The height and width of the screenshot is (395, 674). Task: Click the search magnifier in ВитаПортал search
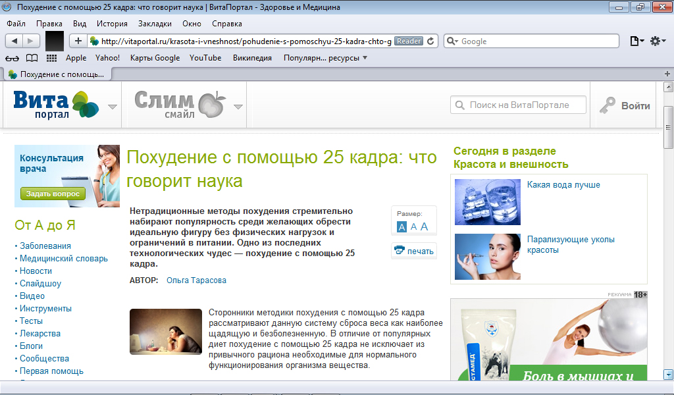[x=459, y=105]
